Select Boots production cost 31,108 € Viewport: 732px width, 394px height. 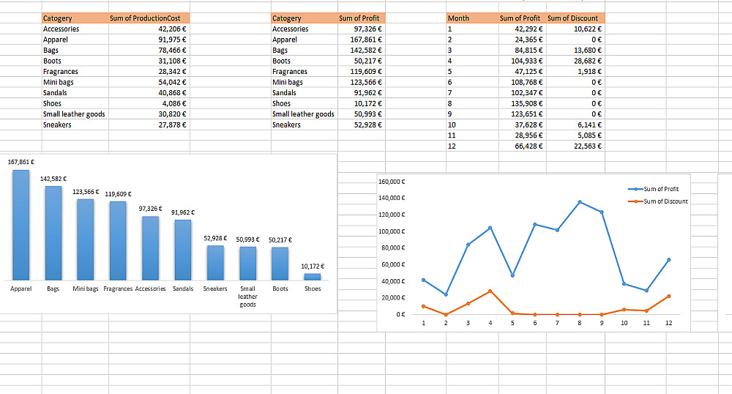click(149, 61)
